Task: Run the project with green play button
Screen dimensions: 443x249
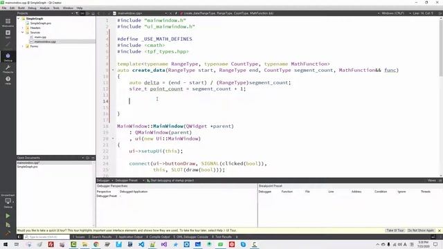Action: coord(8,216)
